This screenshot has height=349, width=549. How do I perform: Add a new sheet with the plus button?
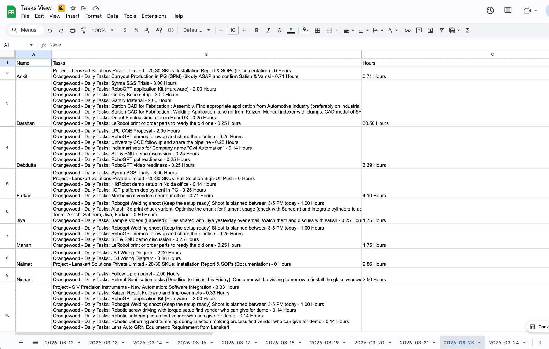pyautogui.click(x=21, y=342)
